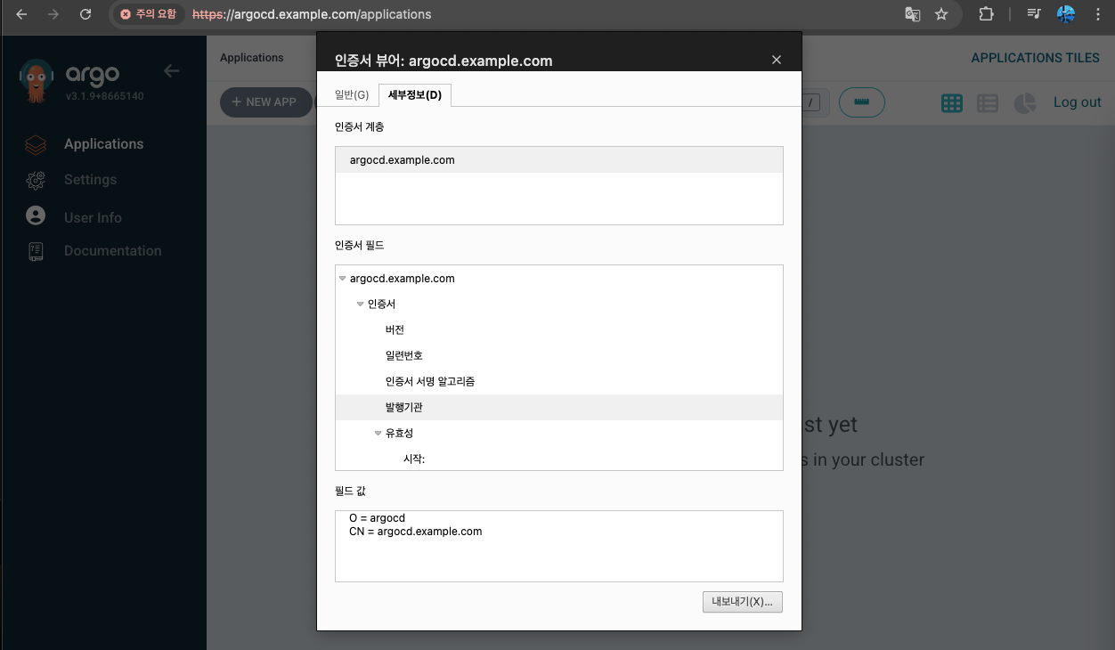Image resolution: width=1115 pixels, height=650 pixels.
Task: Click Log out in Argo toolbar
Action: click(x=1078, y=102)
